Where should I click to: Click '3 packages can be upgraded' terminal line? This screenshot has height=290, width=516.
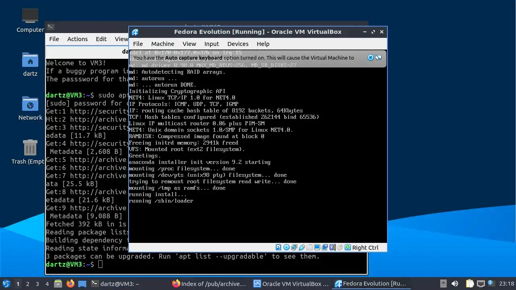click(183, 256)
